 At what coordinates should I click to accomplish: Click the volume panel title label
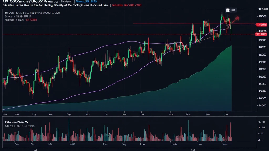pyautogui.click(x=15, y=122)
